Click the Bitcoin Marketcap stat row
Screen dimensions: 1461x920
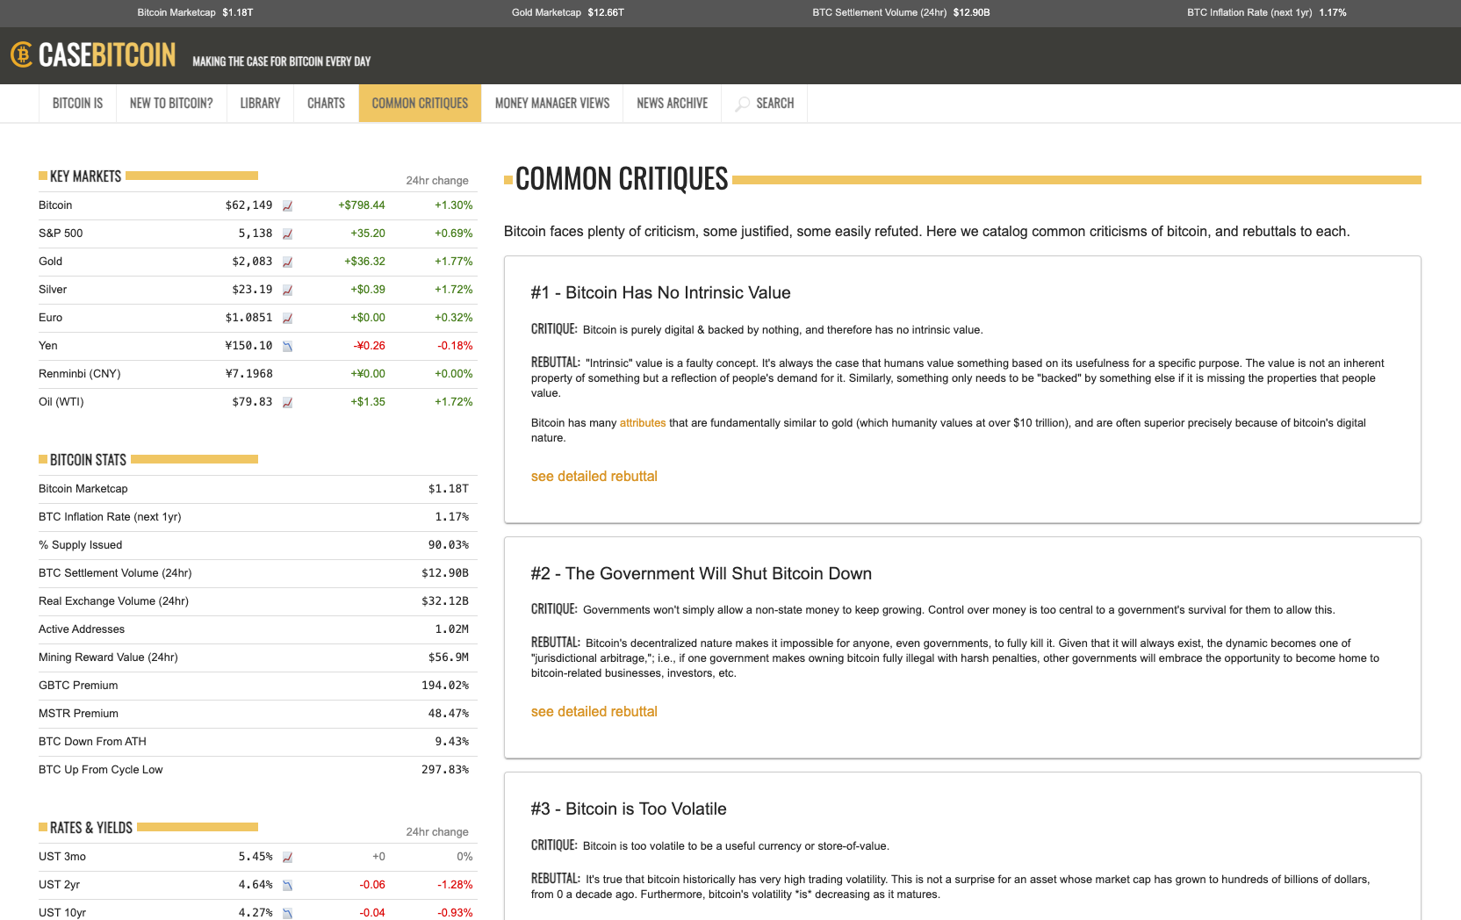point(258,489)
